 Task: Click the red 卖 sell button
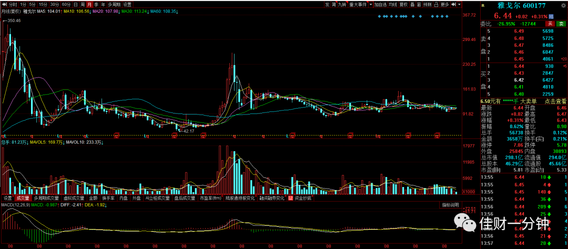coord(561,24)
